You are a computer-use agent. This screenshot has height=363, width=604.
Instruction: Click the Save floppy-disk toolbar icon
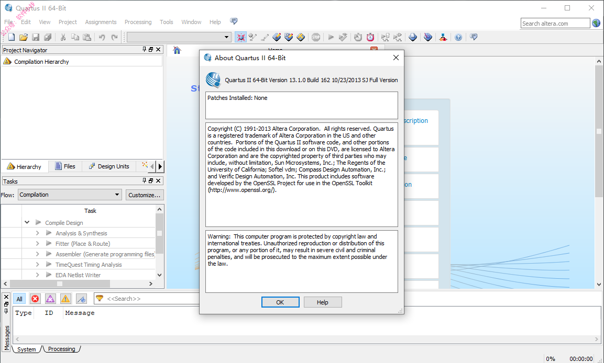point(36,37)
